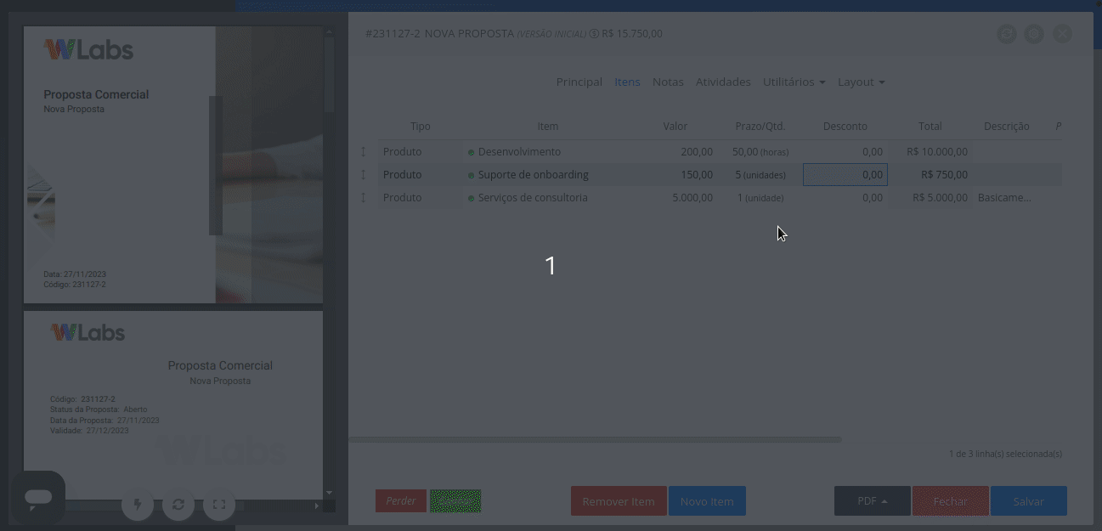The height and width of the screenshot is (531, 1102).
Task: Click the preview refresh icon below the thumbnails
Action: pyautogui.click(x=178, y=504)
